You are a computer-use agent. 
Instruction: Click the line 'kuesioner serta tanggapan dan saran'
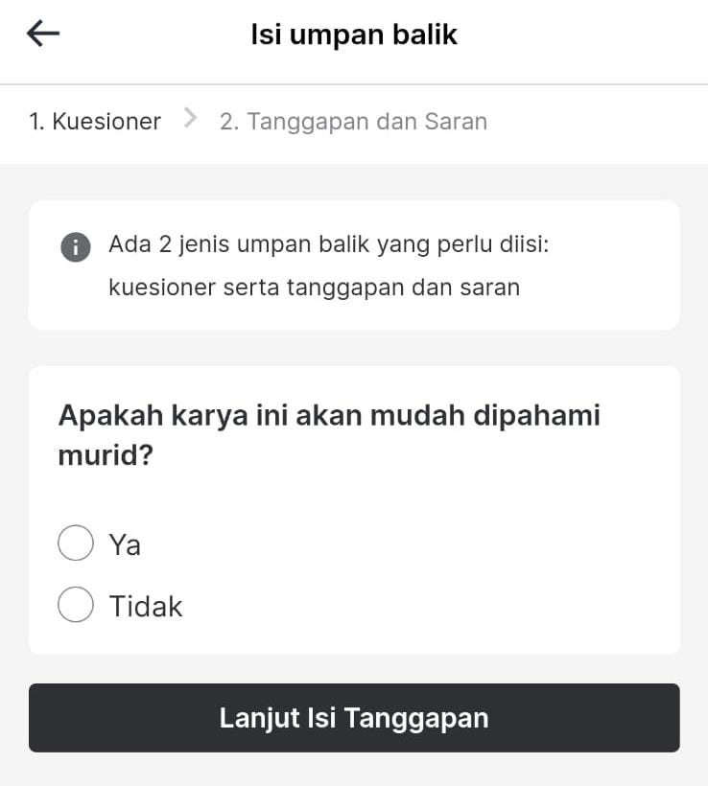[x=315, y=288]
